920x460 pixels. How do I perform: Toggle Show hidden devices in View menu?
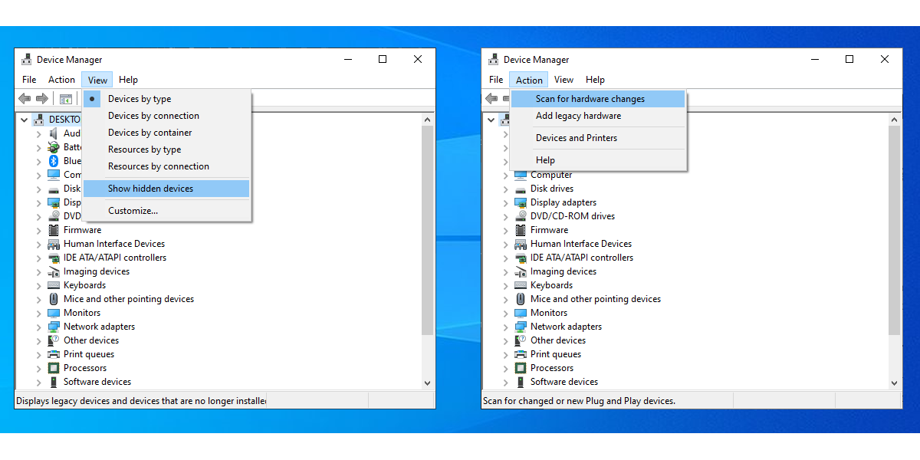click(x=150, y=189)
